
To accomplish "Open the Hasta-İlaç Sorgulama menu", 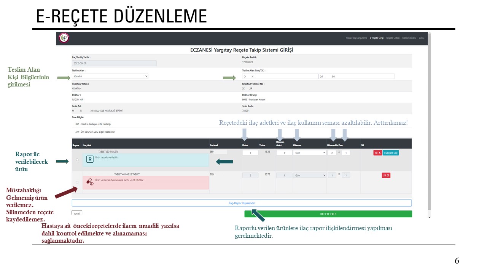I will (x=356, y=38).
